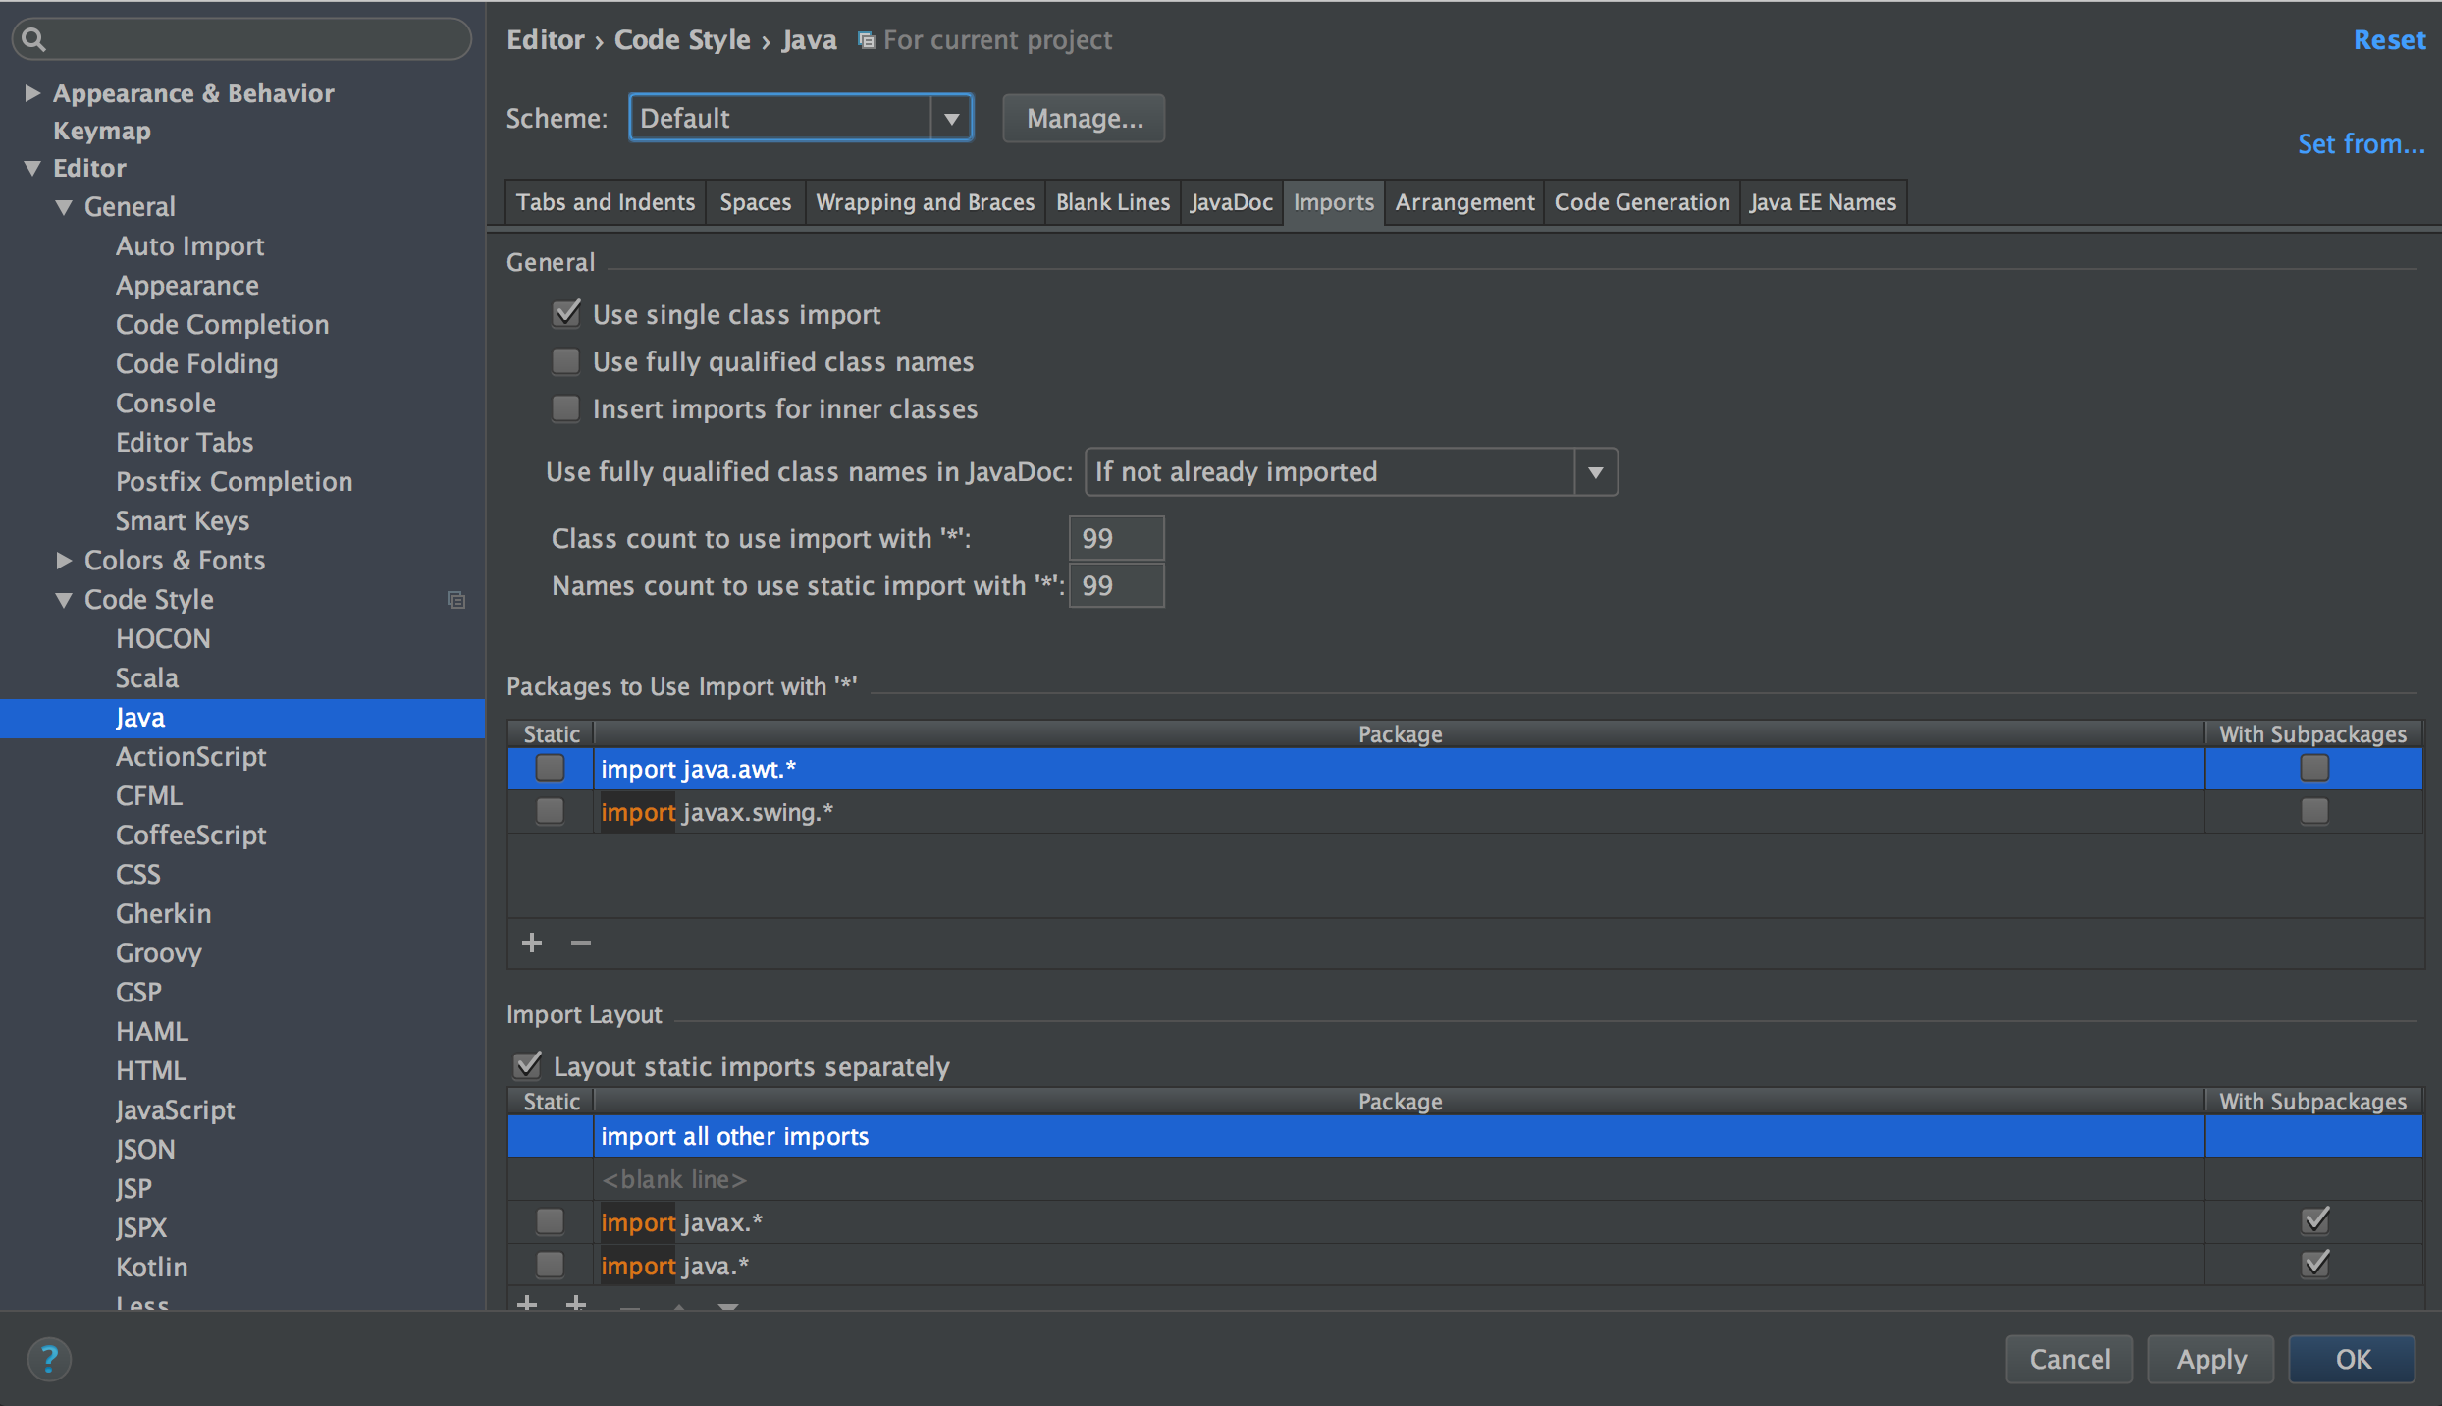Screen dimensions: 2442x1406
Task: Click second plus icon under Import Layout table
Action: 576,1303
